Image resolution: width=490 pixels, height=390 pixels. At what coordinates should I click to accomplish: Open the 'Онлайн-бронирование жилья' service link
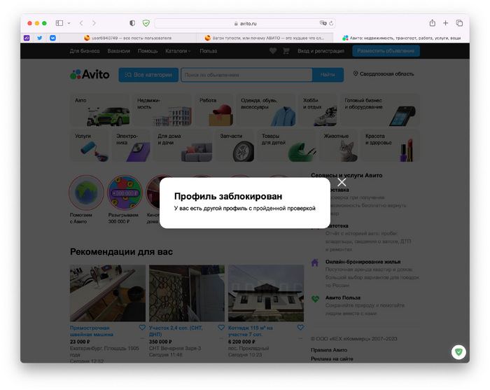point(363,262)
